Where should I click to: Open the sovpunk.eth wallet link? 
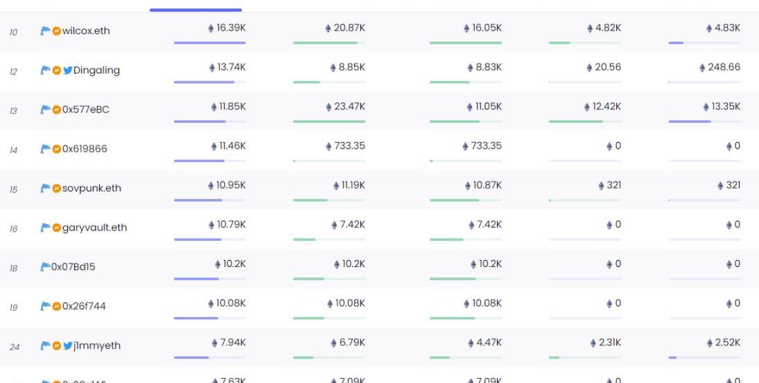pos(91,188)
